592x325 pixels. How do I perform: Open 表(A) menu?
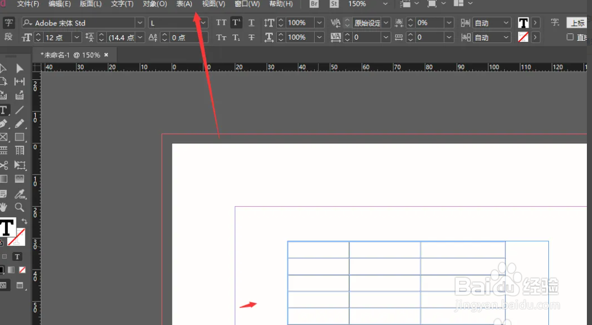(x=184, y=4)
